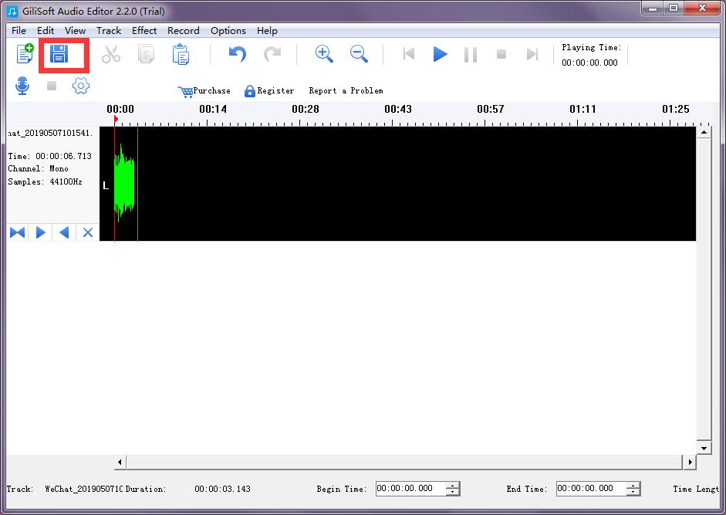Increase Begin Time with the up arrow
Screen dimensions: 726x515
[x=453, y=485]
